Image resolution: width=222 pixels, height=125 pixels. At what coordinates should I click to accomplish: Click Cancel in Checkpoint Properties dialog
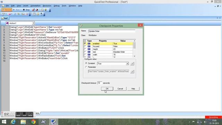pos(120,89)
